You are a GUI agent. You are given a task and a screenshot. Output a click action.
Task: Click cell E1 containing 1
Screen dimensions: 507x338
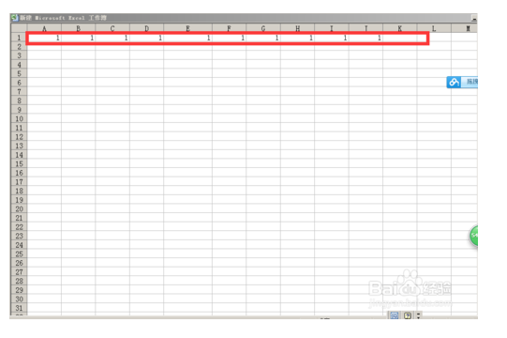pyautogui.click(x=187, y=38)
